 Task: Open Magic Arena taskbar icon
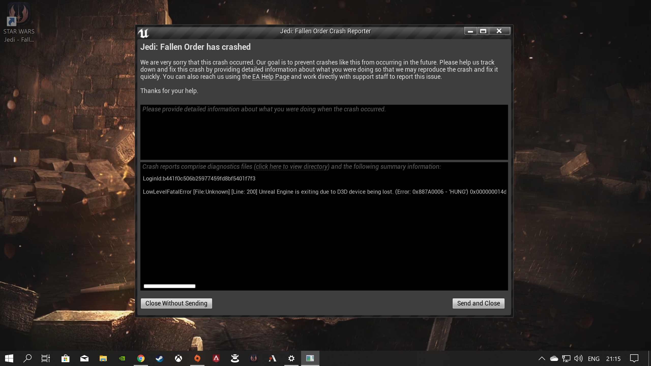273,358
